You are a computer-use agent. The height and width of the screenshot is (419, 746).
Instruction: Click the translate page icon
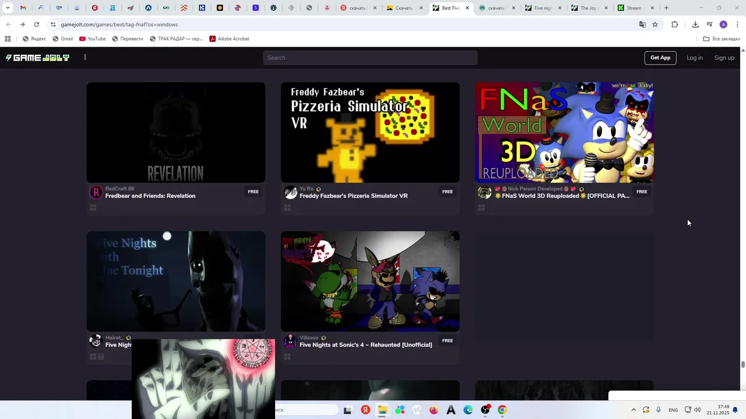pos(642,24)
